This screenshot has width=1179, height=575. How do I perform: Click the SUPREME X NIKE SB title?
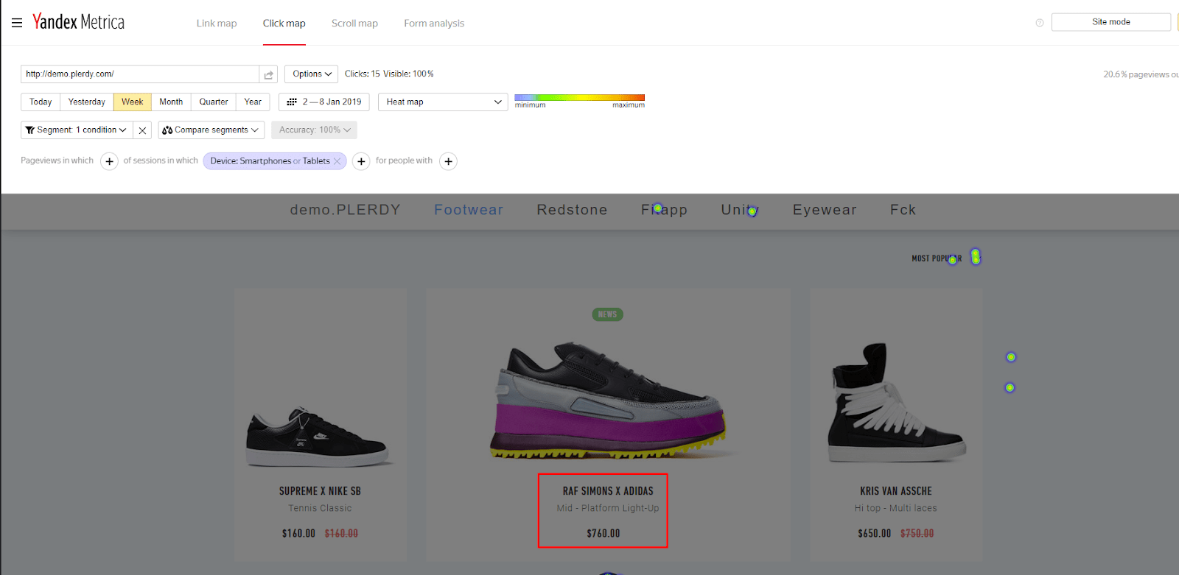pos(320,491)
